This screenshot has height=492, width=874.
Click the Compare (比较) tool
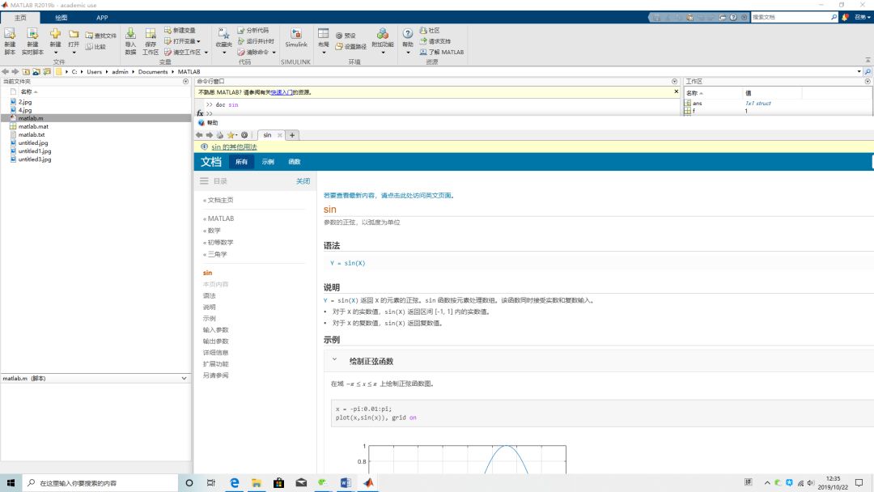pos(95,47)
